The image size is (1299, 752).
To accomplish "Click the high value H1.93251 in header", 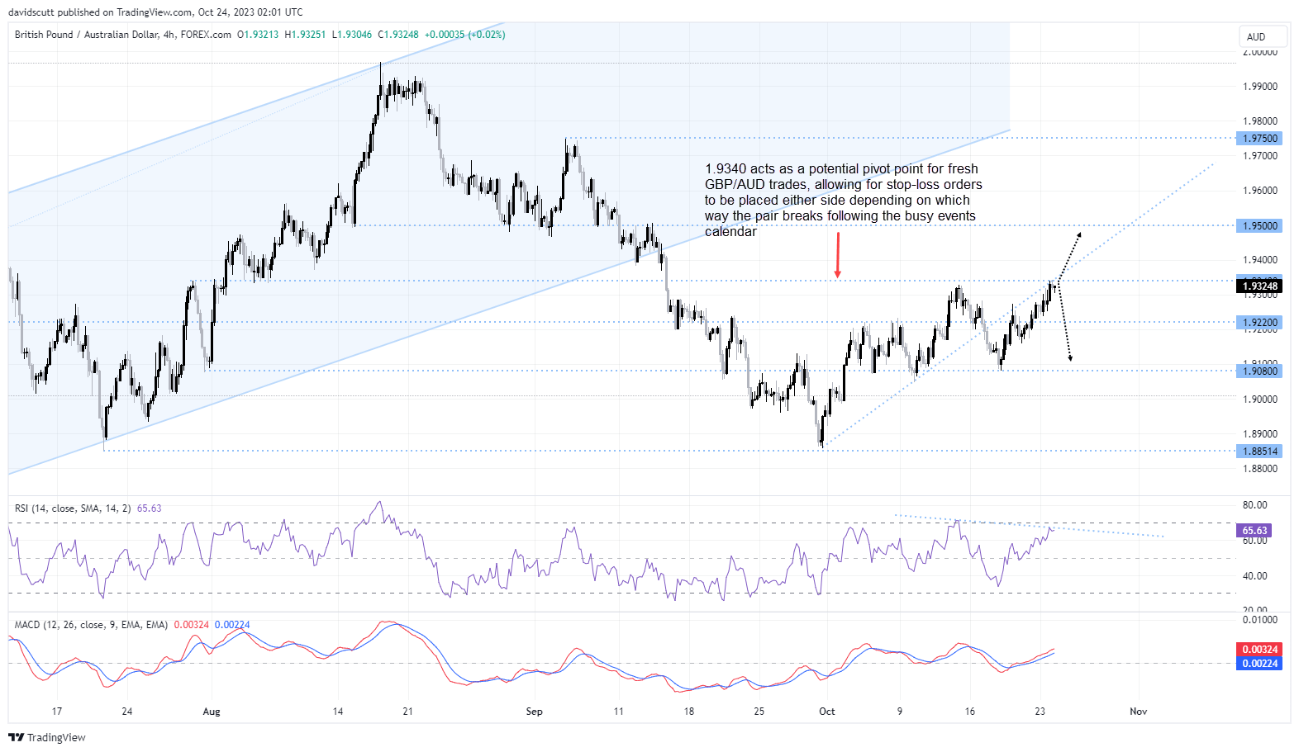I will (305, 35).
